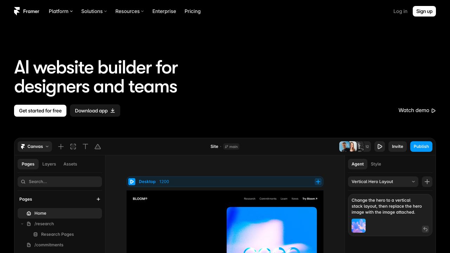Select the /research page
This screenshot has height=253, width=450.
(x=44, y=224)
